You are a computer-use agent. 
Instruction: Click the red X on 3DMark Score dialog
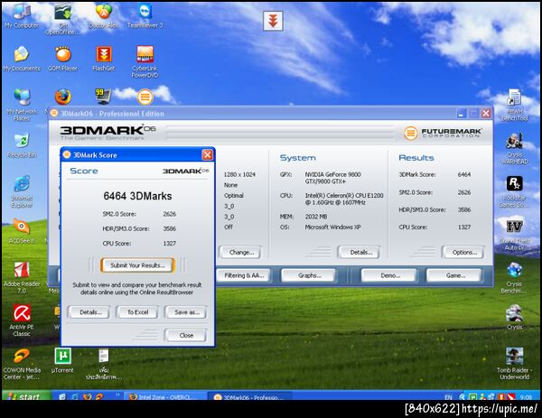point(207,154)
